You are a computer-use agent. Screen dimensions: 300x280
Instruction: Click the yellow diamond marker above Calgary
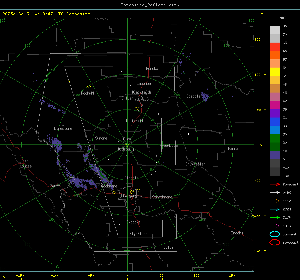click(x=132, y=192)
